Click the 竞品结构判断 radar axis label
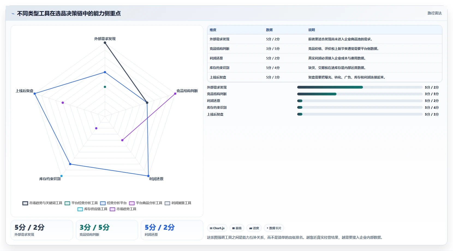Image resolution: width=453 pixels, height=251 pixels. [x=187, y=91]
